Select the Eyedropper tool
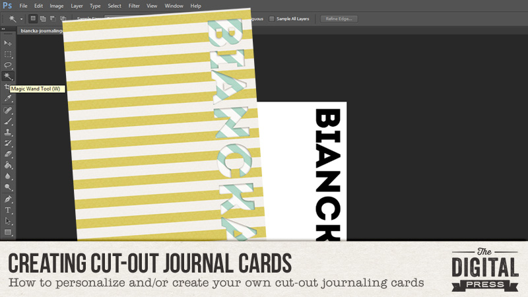528x297 pixels. point(8,98)
